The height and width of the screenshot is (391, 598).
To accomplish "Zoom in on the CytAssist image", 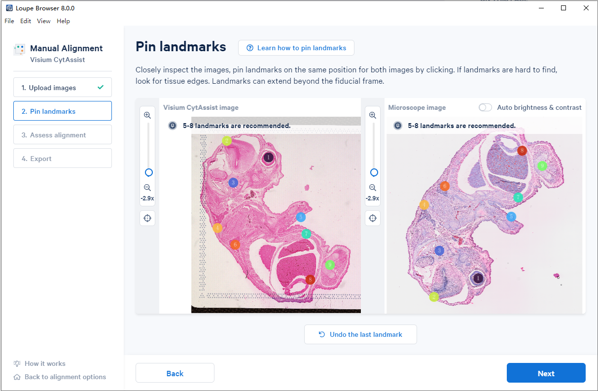I will (x=147, y=115).
